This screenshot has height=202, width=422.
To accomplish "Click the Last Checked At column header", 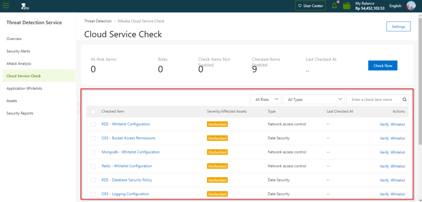I will (340, 111).
